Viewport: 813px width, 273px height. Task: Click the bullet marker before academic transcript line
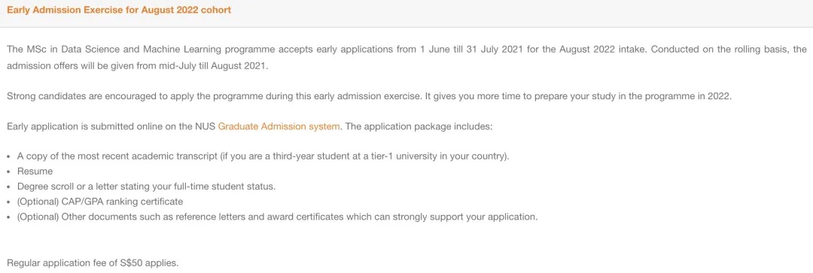tap(9, 156)
